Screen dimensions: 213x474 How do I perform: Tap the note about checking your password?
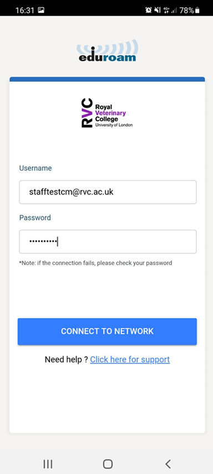coord(95,263)
